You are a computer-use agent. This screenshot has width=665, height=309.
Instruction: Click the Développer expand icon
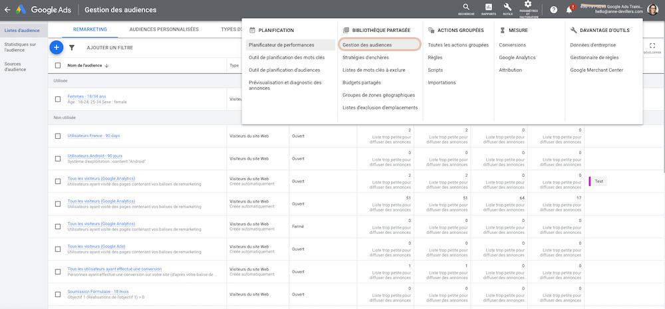pos(652,47)
